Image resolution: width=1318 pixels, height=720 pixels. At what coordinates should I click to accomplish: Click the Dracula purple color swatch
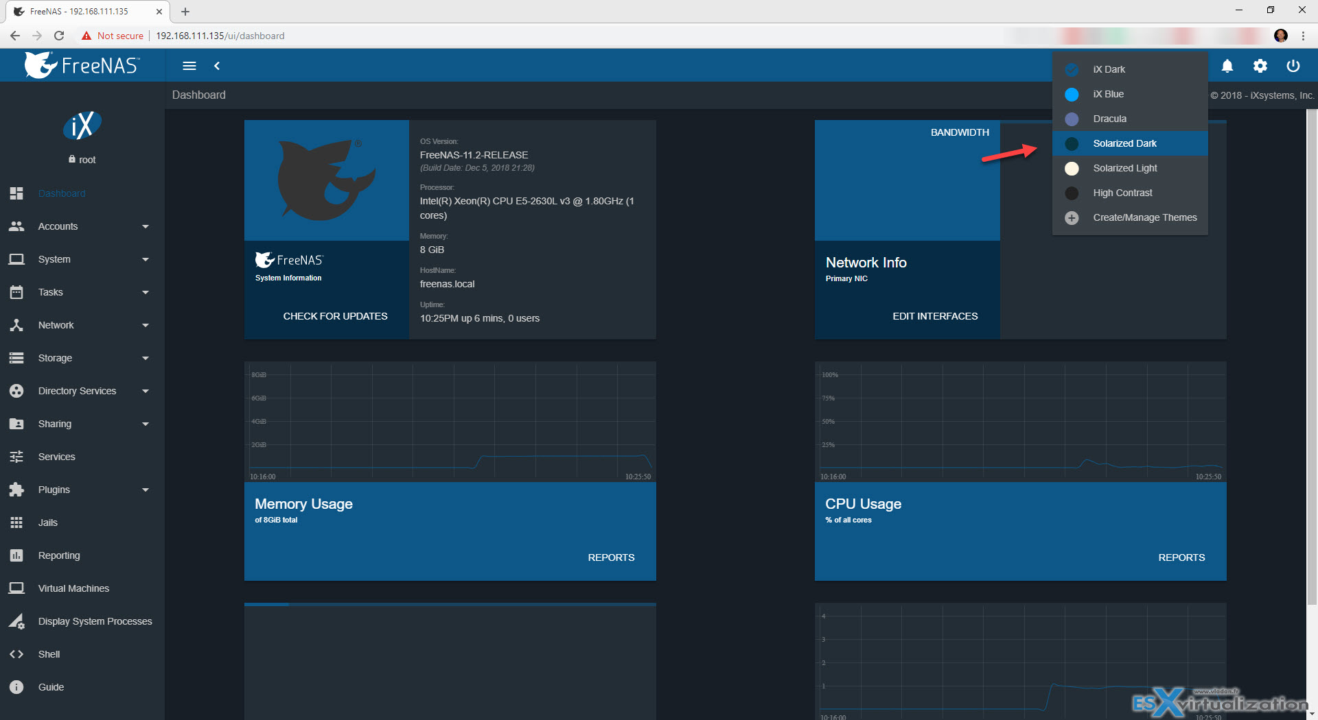(1072, 119)
